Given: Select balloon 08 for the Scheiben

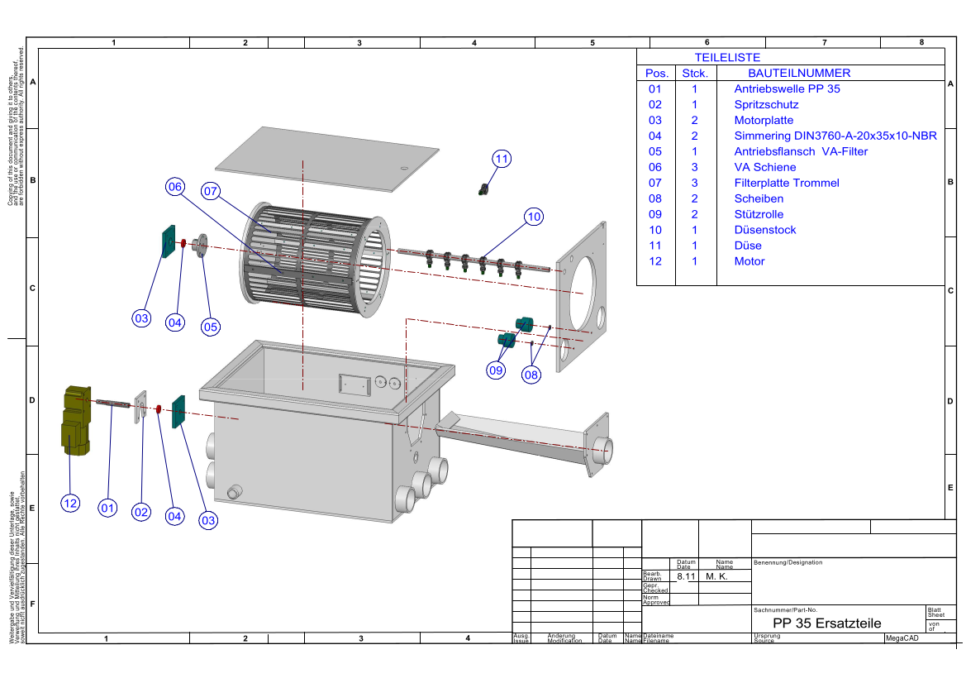Looking at the screenshot, I should (531, 375).
